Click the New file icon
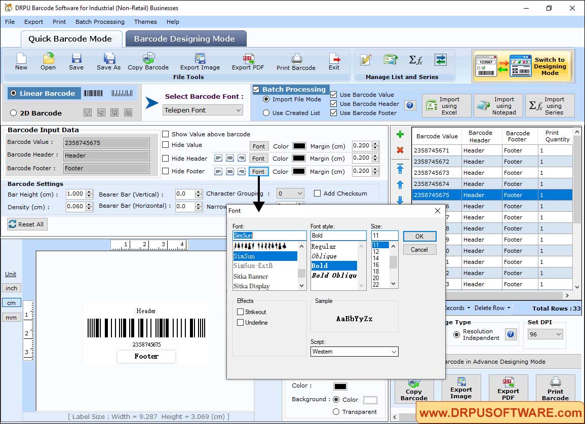 tap(21, 61)
